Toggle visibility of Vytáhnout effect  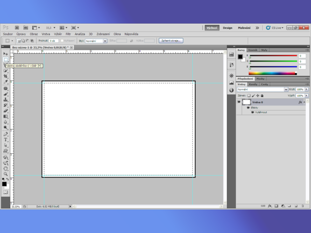pos(252,112)
